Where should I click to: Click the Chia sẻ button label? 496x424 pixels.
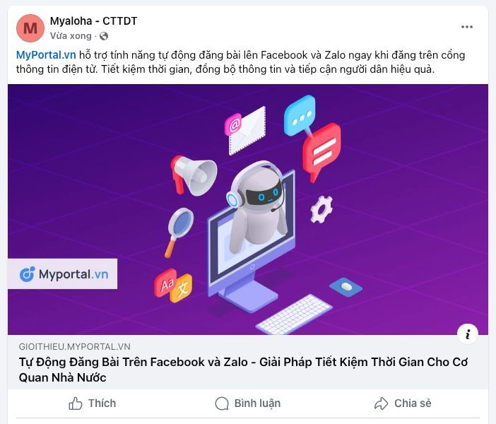click(x=413, y=404)
